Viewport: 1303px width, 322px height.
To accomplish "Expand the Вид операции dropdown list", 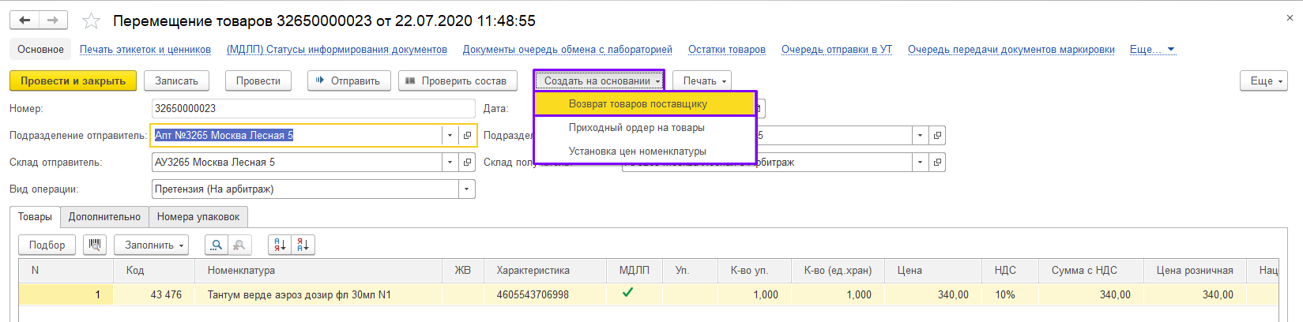I will coord(467,189).
